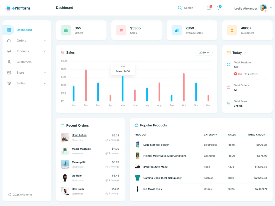
Task: Click the Dashboard grid icon in sidebar
Action: coord(9,30)
